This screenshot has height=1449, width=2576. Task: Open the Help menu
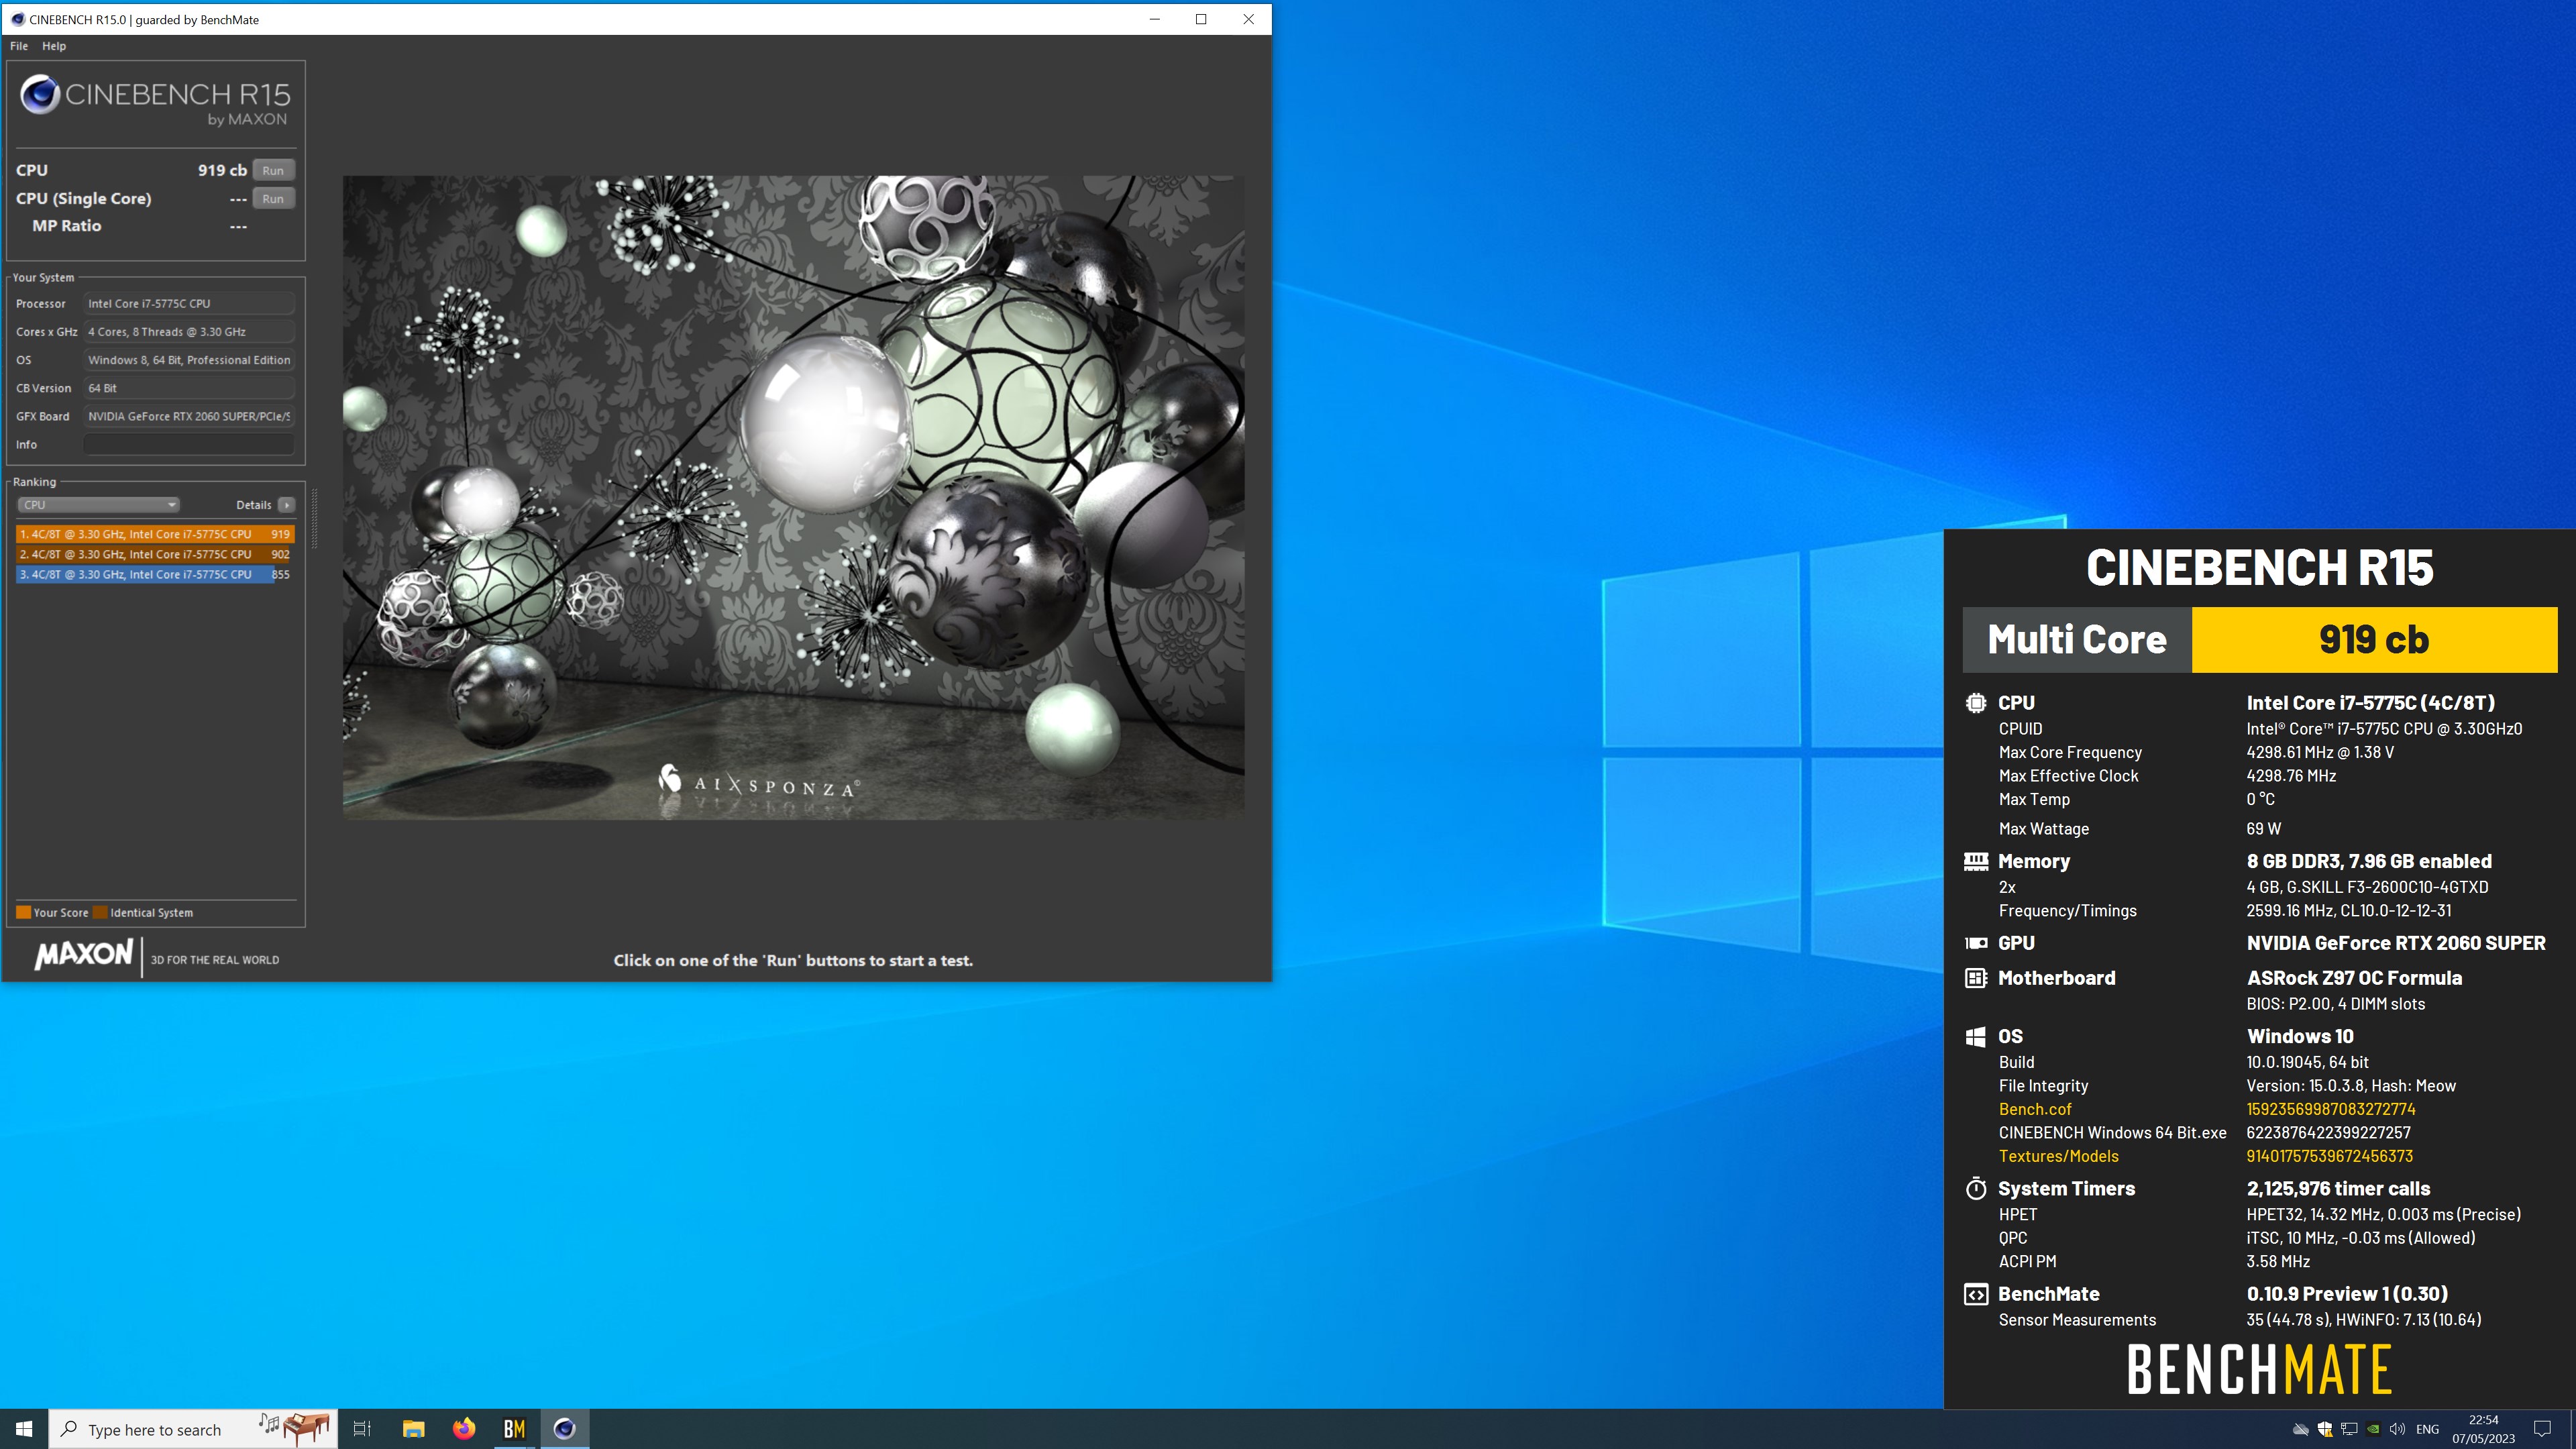click(54, 46)
